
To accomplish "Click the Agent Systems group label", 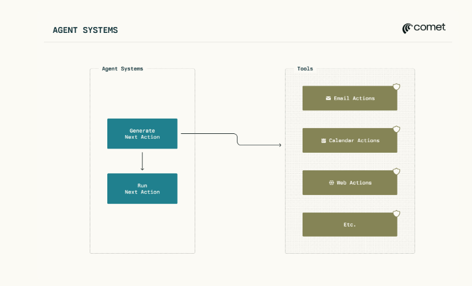I will pyautogui.click(x=122, y=69).
